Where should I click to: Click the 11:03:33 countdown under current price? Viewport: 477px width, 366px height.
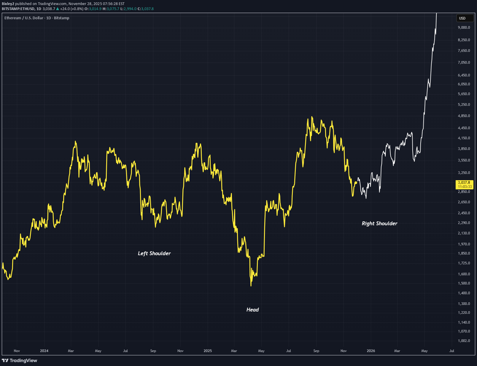[465, 187]
